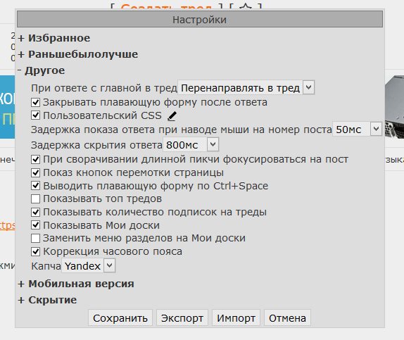Click the 'Задержка скрытия ответа' label

(96, 145)
